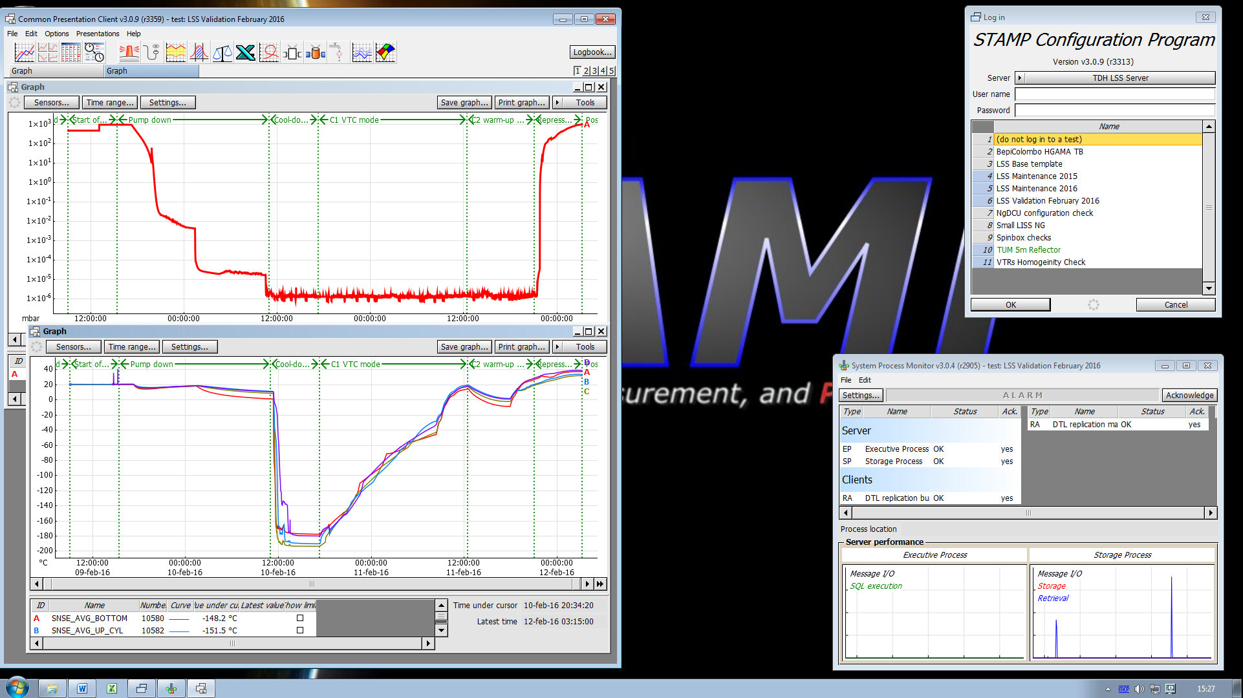Open the colored surface map icon

(x=385, y=52)
